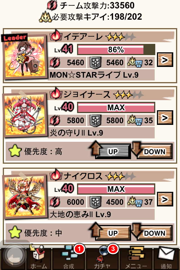Lower ジョイナース priority with DOWN button
Viewport: 180px width, 270px height.
152,151
